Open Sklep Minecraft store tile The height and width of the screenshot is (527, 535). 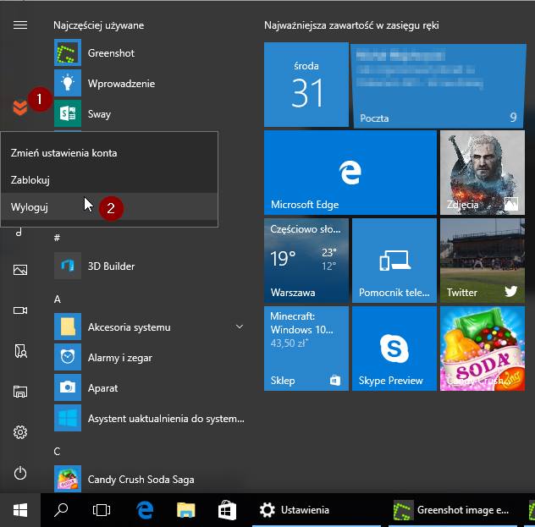306,349
